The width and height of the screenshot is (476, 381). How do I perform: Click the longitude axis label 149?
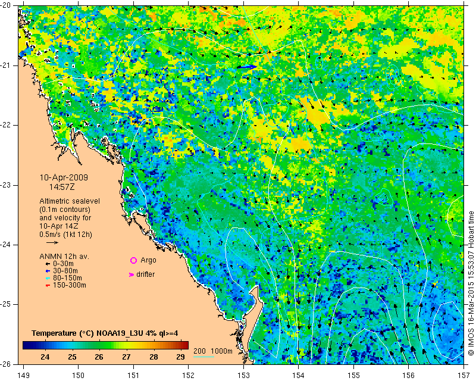tap(24, 376)
